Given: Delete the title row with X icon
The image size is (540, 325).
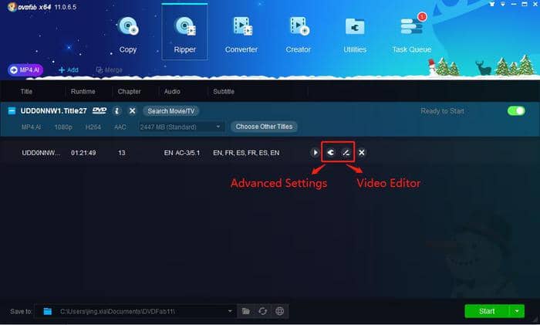Looking at the screenshot, I should pyautogui.click(x=362, y=152).
